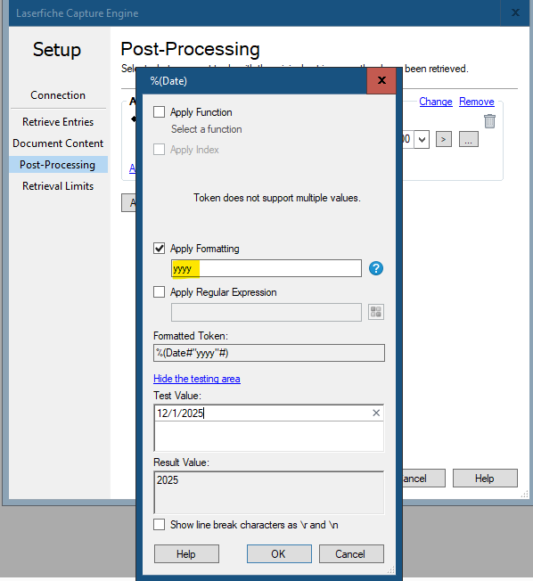Screen dimensions: 533x581
Task: Toggle Show line break characters checkbox
Action: (159, 525)
